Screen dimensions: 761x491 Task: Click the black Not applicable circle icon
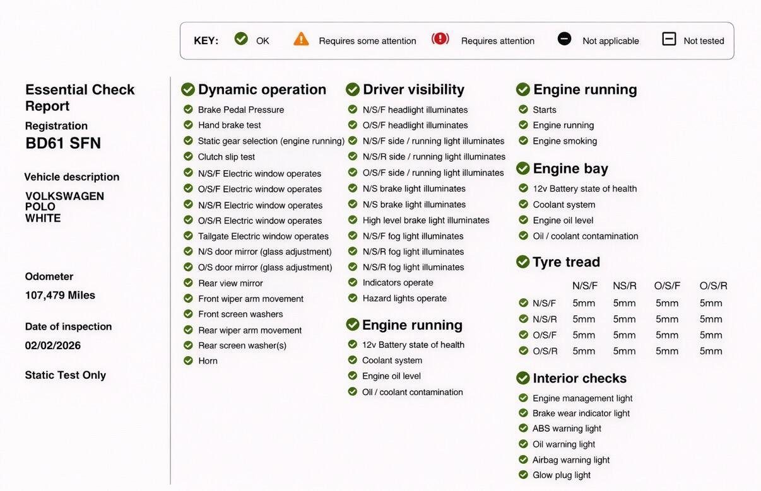pyautogui.click(x=564, y=39)
